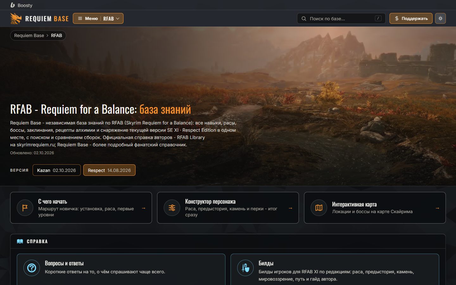Click the REQUIEM BASE site title
The image size is (456, 285).
click(x=47, y=19)
